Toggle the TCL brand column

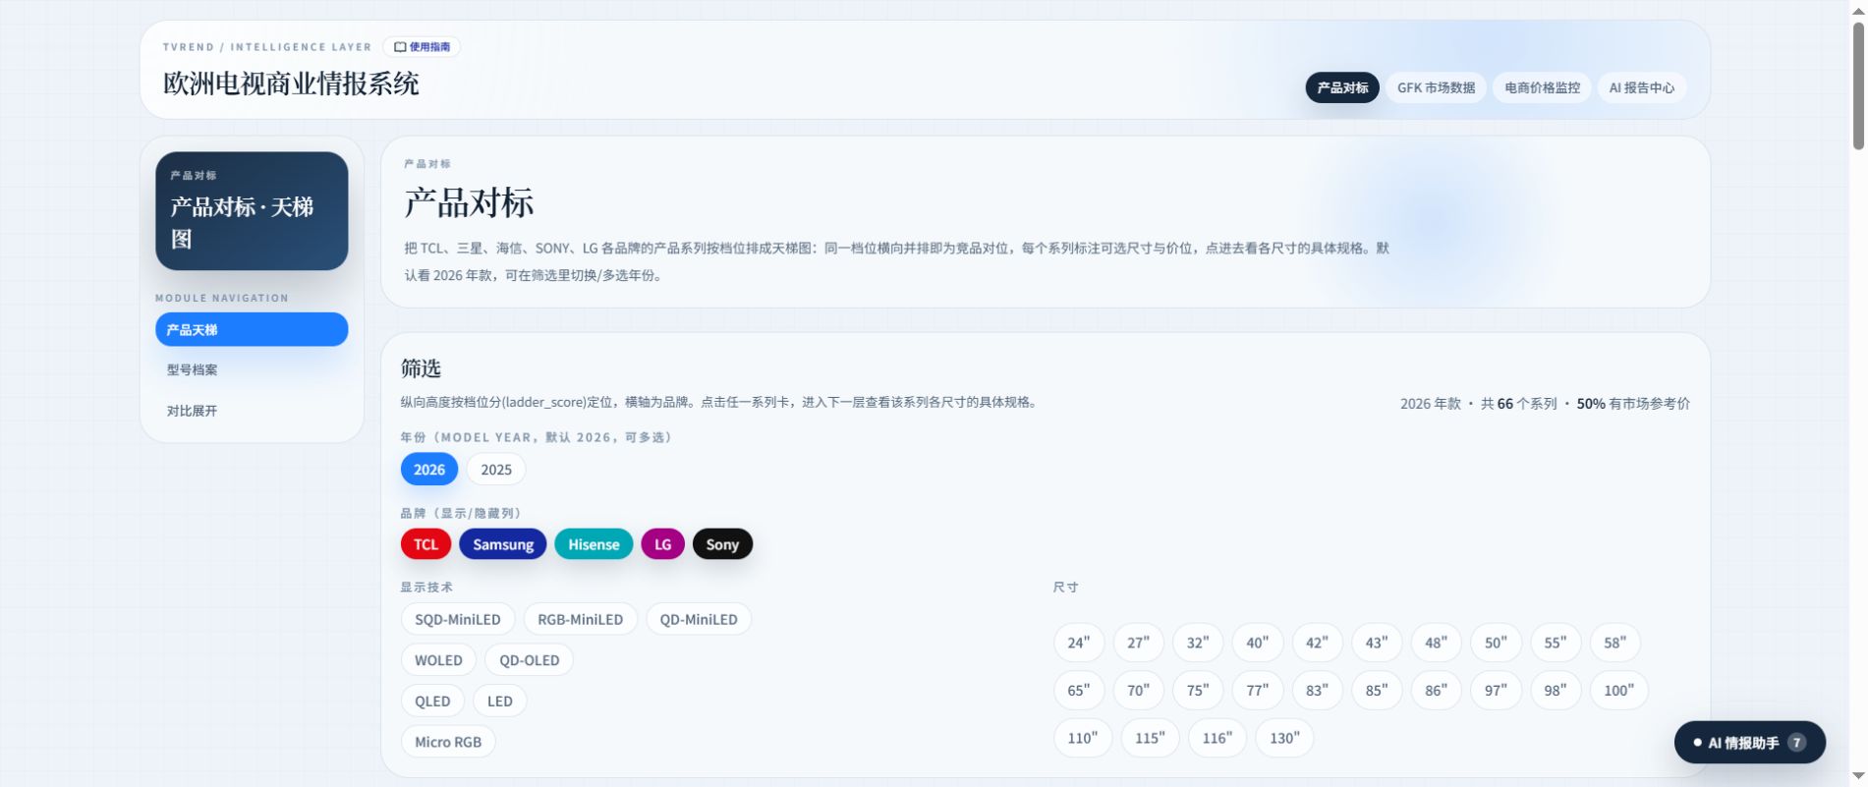425,544
